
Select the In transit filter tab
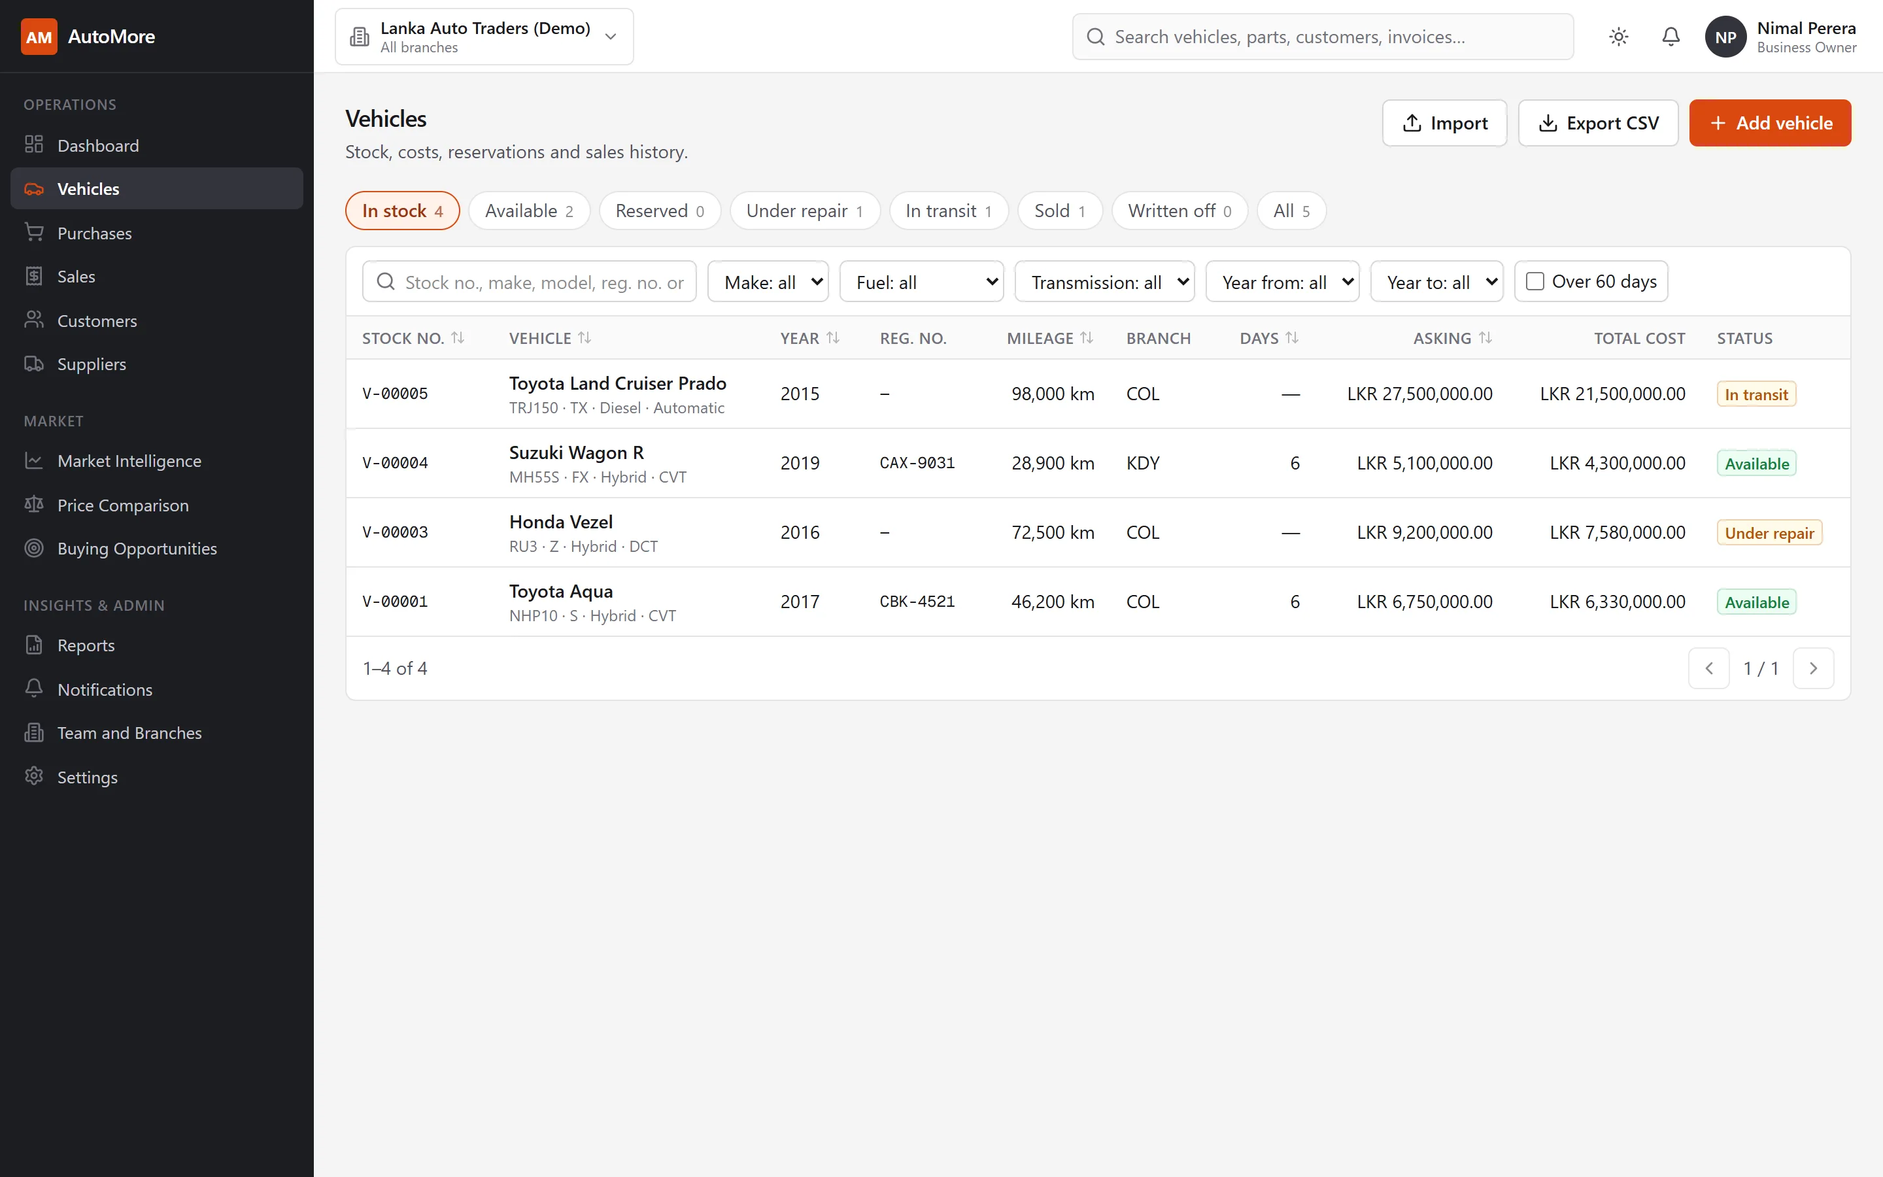(949, 210)
